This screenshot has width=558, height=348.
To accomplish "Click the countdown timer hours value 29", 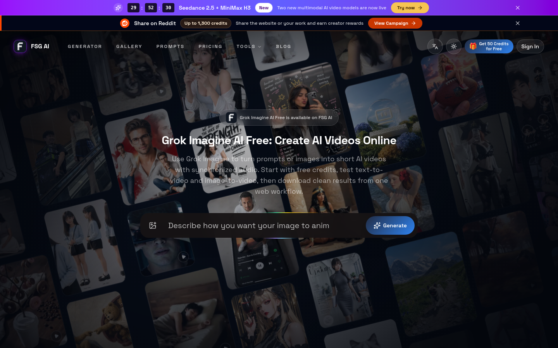I will click(x=133, y=8).
